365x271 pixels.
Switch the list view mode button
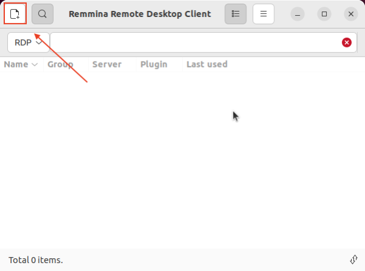[x=235, y=14]
